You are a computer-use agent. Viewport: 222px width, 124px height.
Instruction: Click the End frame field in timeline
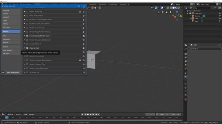[176, 114]
